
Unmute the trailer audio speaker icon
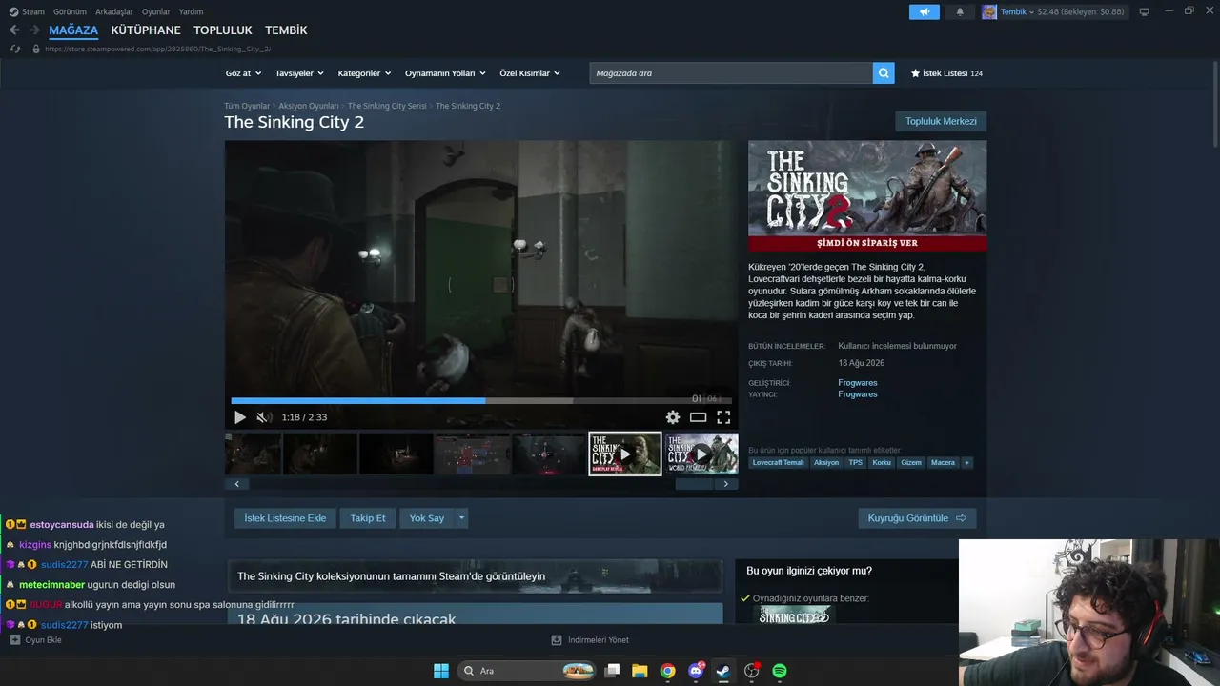point(263,417)
